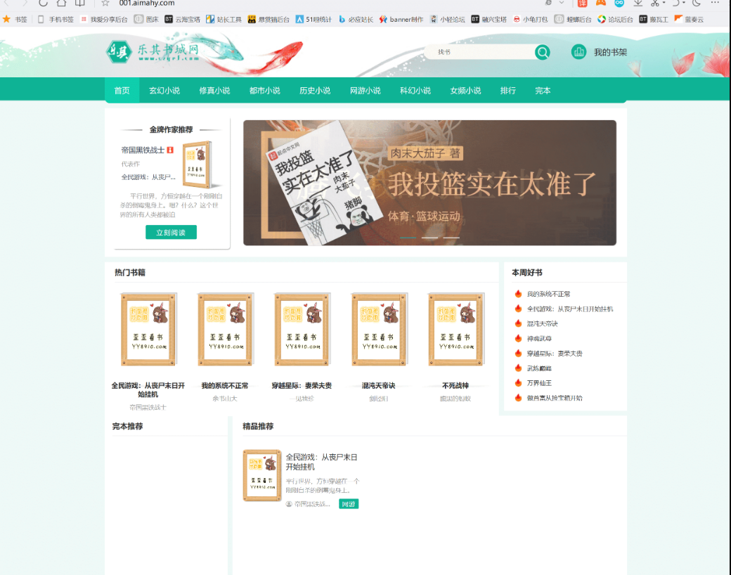The height and width of the screenshot is (575, 731).
Task: Select the 排行 navigation tab
Action: point(508,91)
